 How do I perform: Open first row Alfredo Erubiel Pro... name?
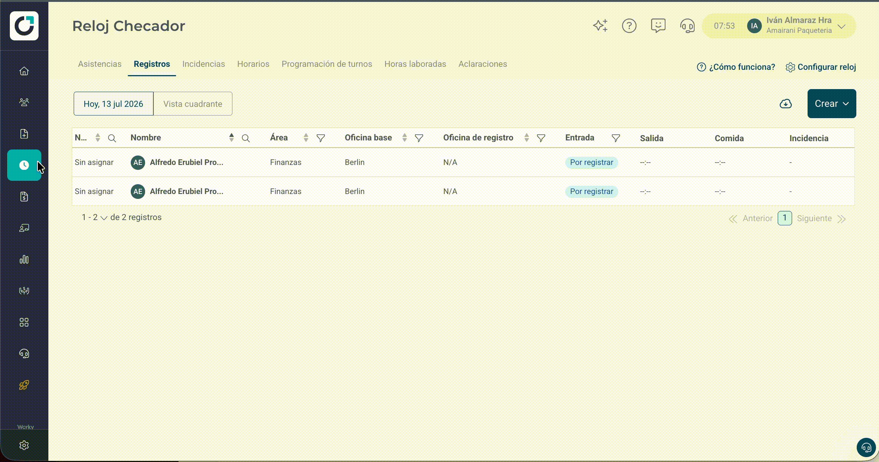(186, 162)
